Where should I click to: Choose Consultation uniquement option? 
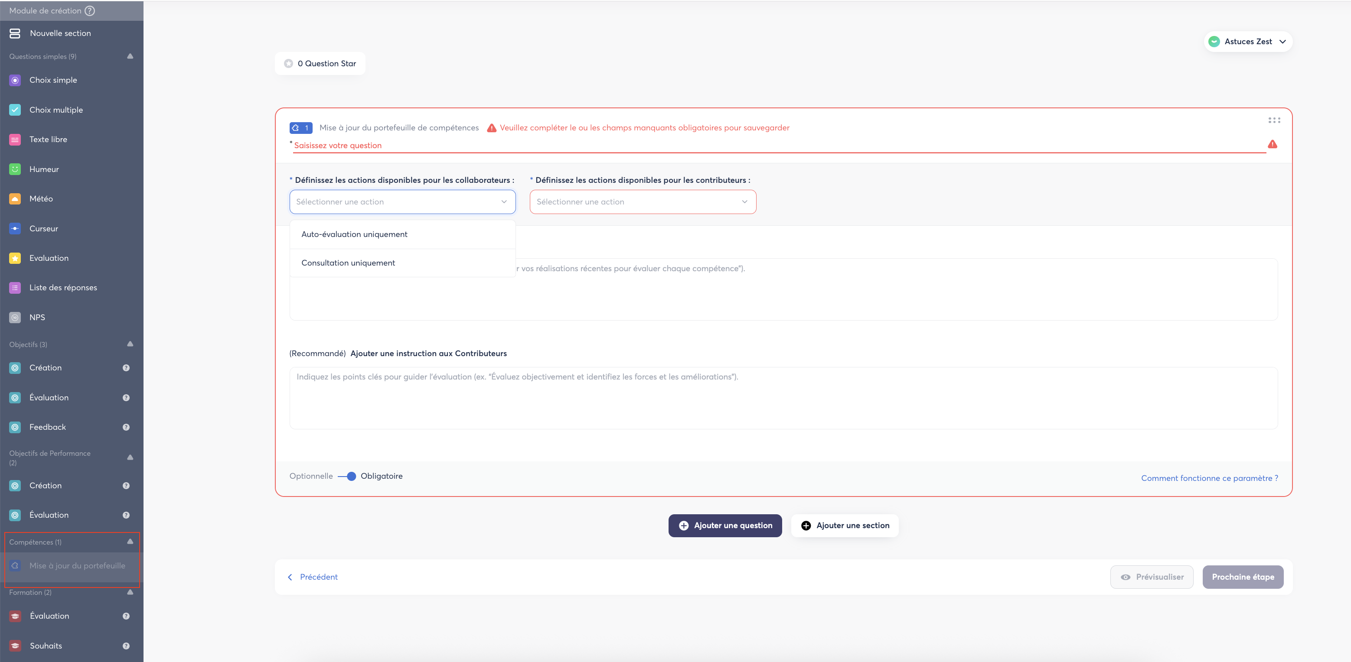348,263
